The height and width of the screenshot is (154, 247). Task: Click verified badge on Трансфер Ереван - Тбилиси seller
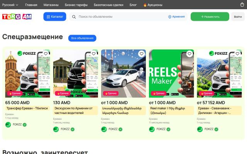point(25,125)
